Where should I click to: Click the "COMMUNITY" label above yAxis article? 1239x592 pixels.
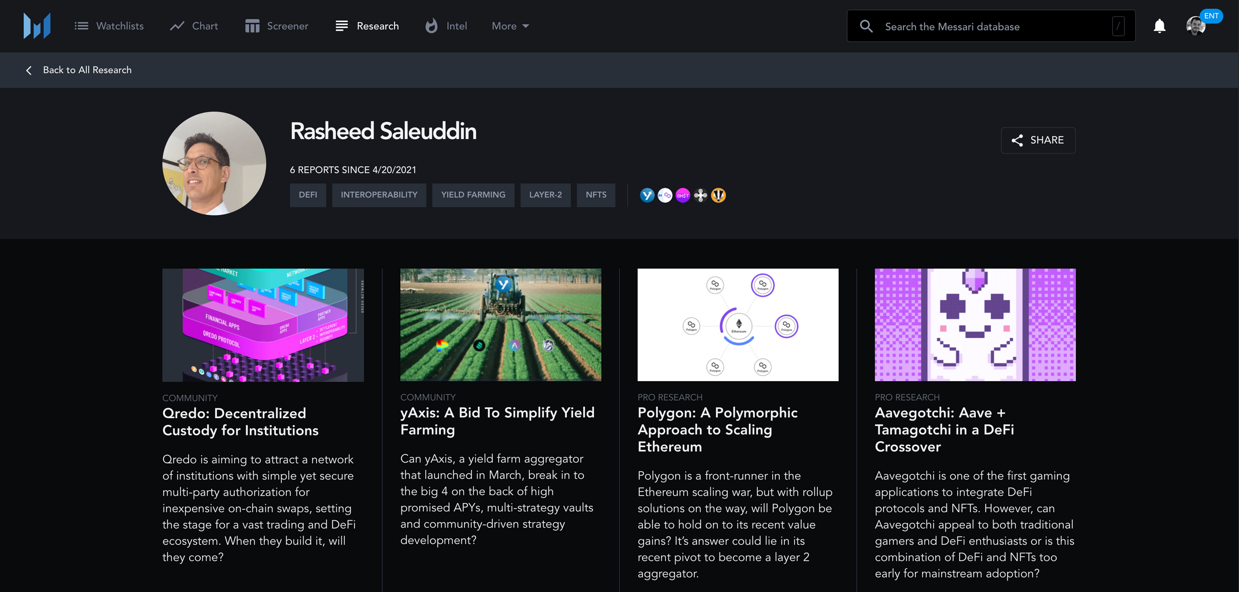[428, 397]
